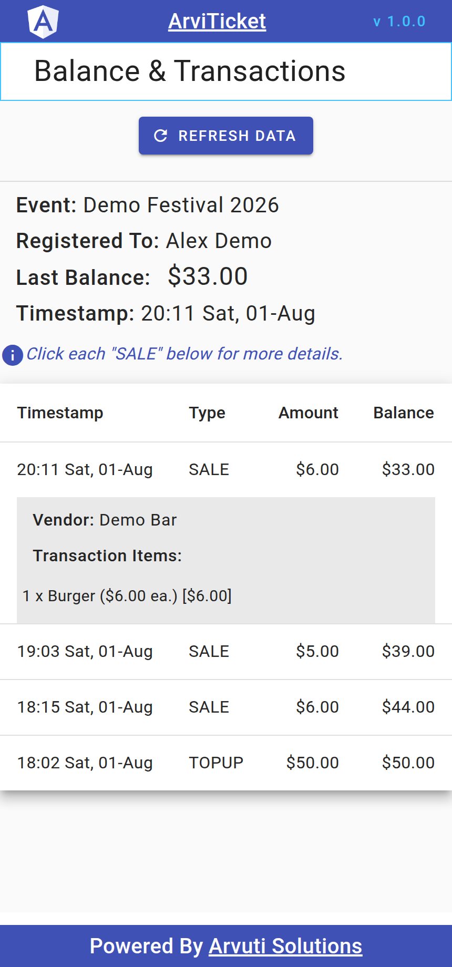The height and width of the screenshot is (967, 452).
Task: Click the Type column header
Action: point(207,413)
